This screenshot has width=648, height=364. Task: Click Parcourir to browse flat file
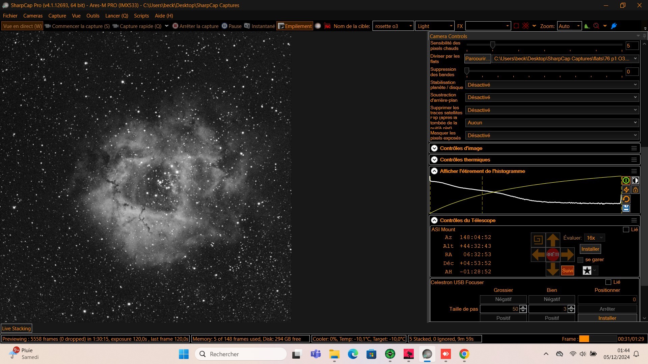[477, 59]
